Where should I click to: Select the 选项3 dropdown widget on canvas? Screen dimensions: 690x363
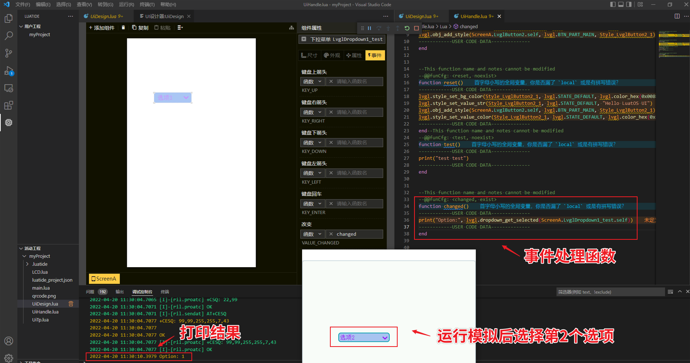(x=173, y=97)
